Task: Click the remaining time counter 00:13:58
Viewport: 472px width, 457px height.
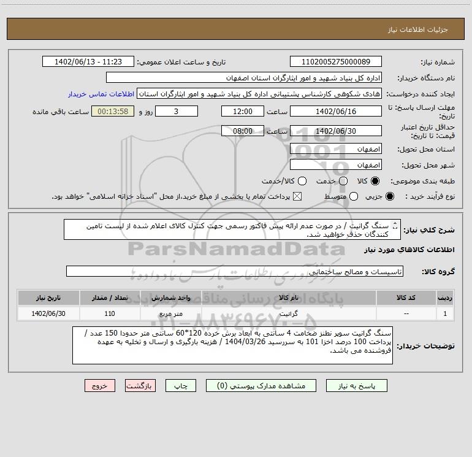Action: click(x=113, y=112)
